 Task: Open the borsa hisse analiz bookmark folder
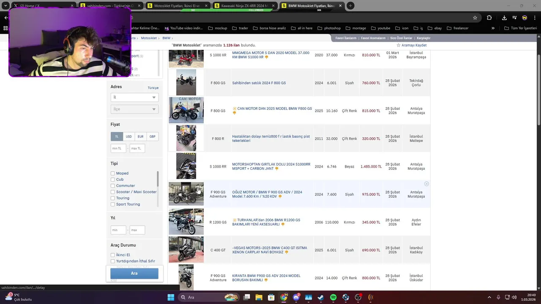coord(269,28)
